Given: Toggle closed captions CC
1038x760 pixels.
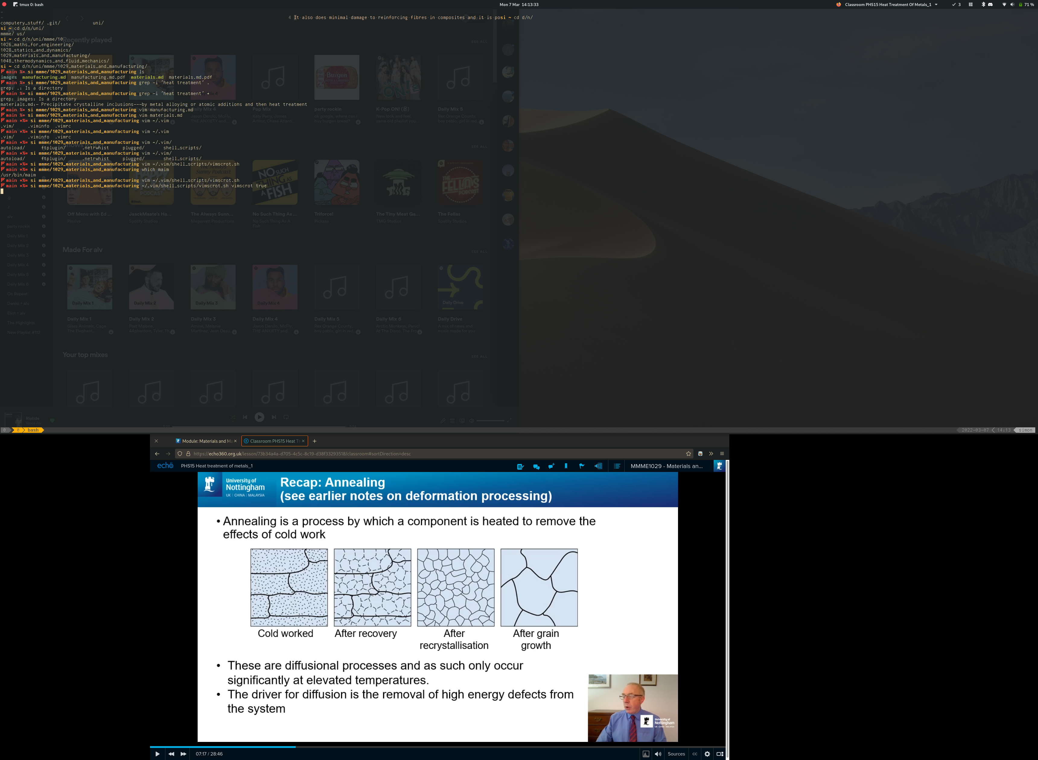Looking at the screenshot, I should click(x=695, y=754).
